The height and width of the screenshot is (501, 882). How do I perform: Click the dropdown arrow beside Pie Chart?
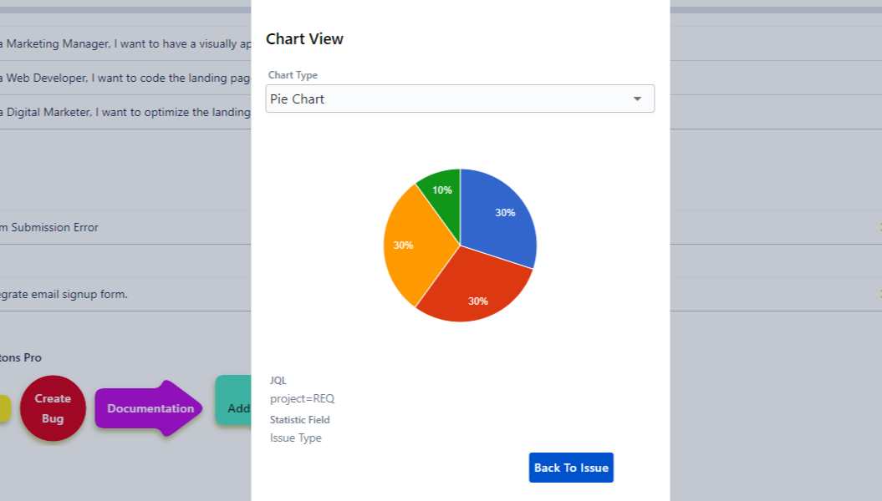coord(637,99)
